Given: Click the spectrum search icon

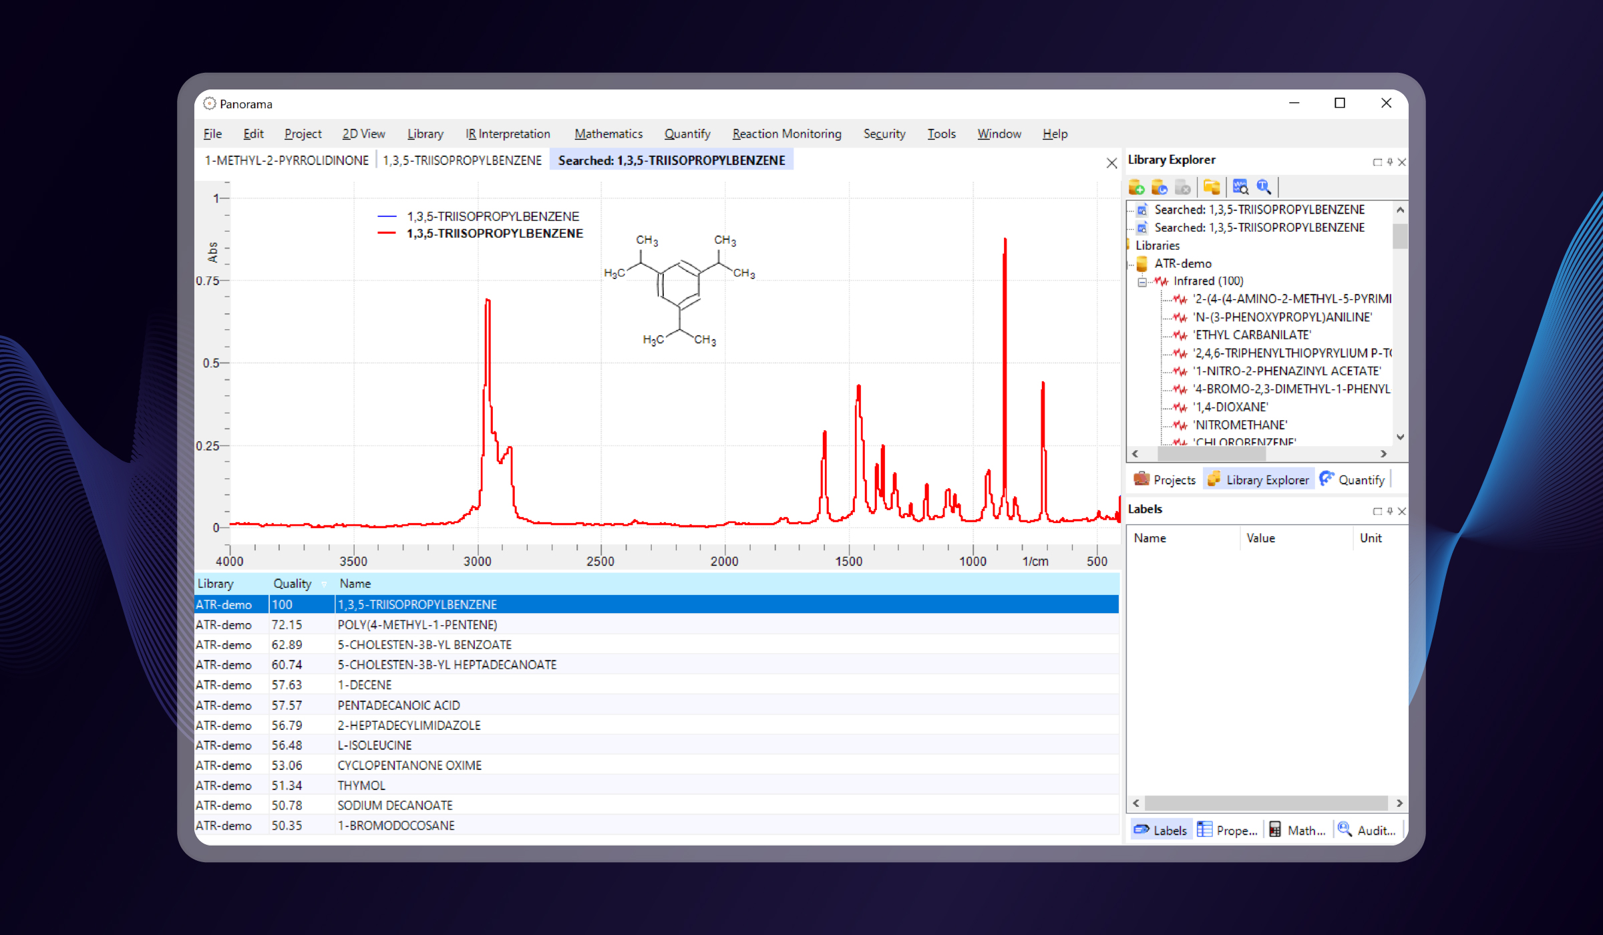Looking at the screenshot, I should [x=1240, y=187].
